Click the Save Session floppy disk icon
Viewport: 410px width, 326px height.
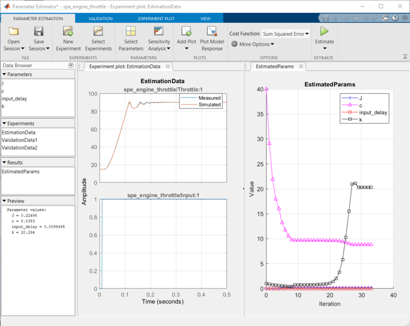(39, 31)
